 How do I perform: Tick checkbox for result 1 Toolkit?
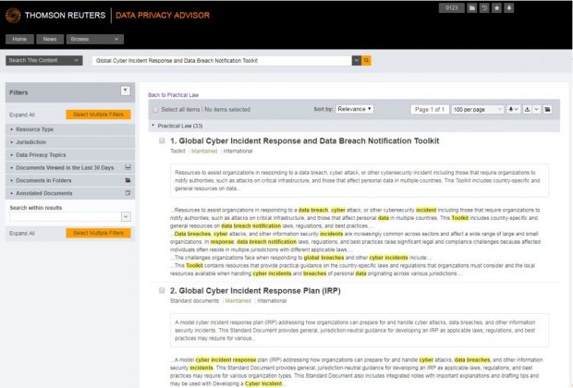coord(162,140)
